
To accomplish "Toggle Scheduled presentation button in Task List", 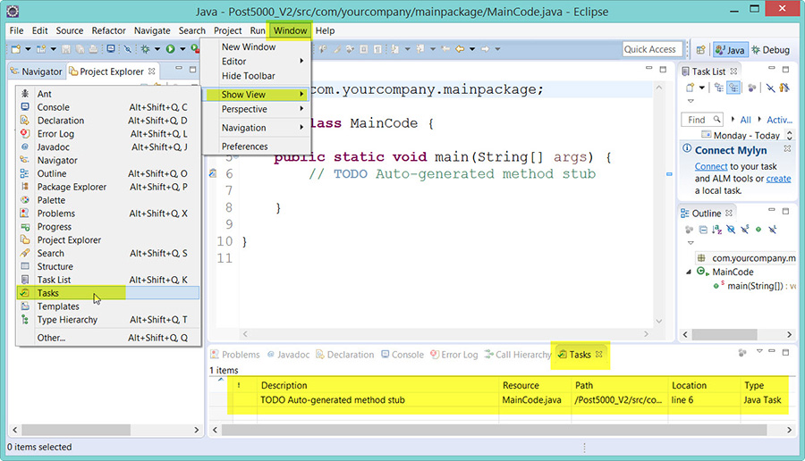I will coord(733,88).
